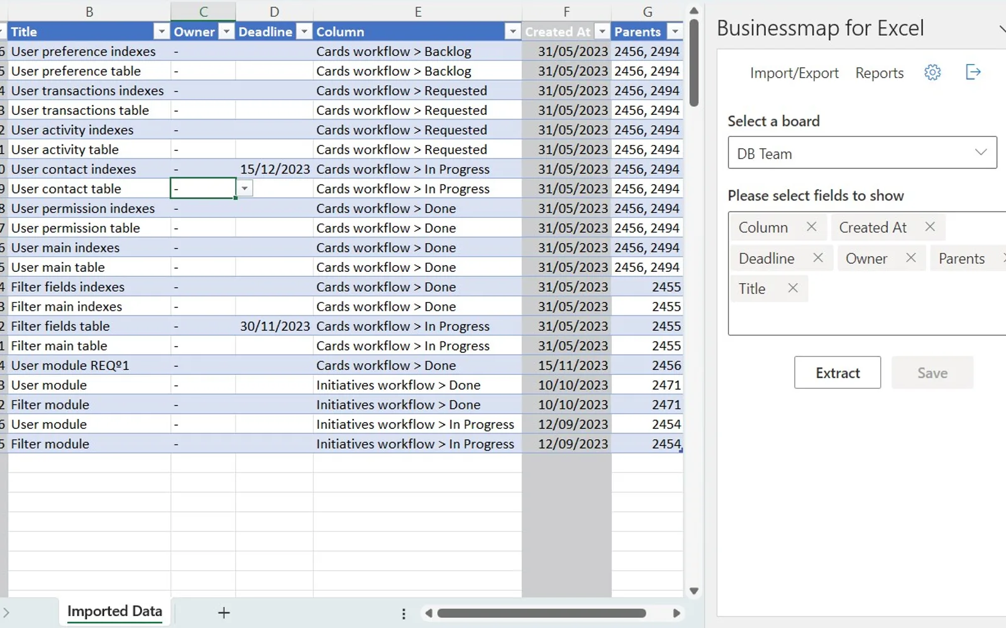Switch to Reports tab

879,73
